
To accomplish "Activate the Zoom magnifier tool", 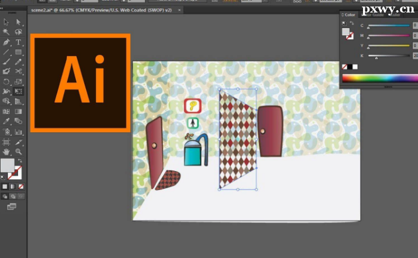I will point(19,152).
